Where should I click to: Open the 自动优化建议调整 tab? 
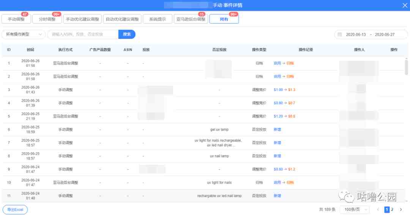[122, 19]
